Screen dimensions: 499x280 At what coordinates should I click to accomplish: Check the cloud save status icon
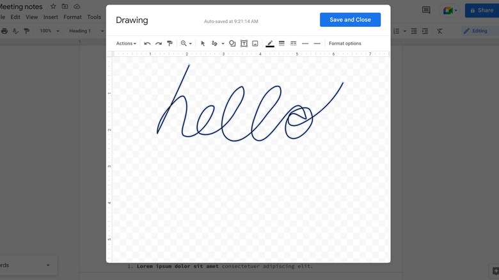pyautogui.click(x=77, y=6)
